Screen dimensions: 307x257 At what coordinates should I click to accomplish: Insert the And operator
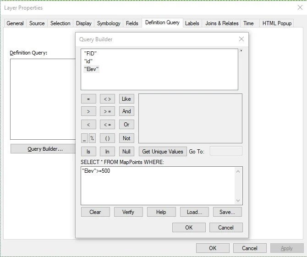[126, 111]
